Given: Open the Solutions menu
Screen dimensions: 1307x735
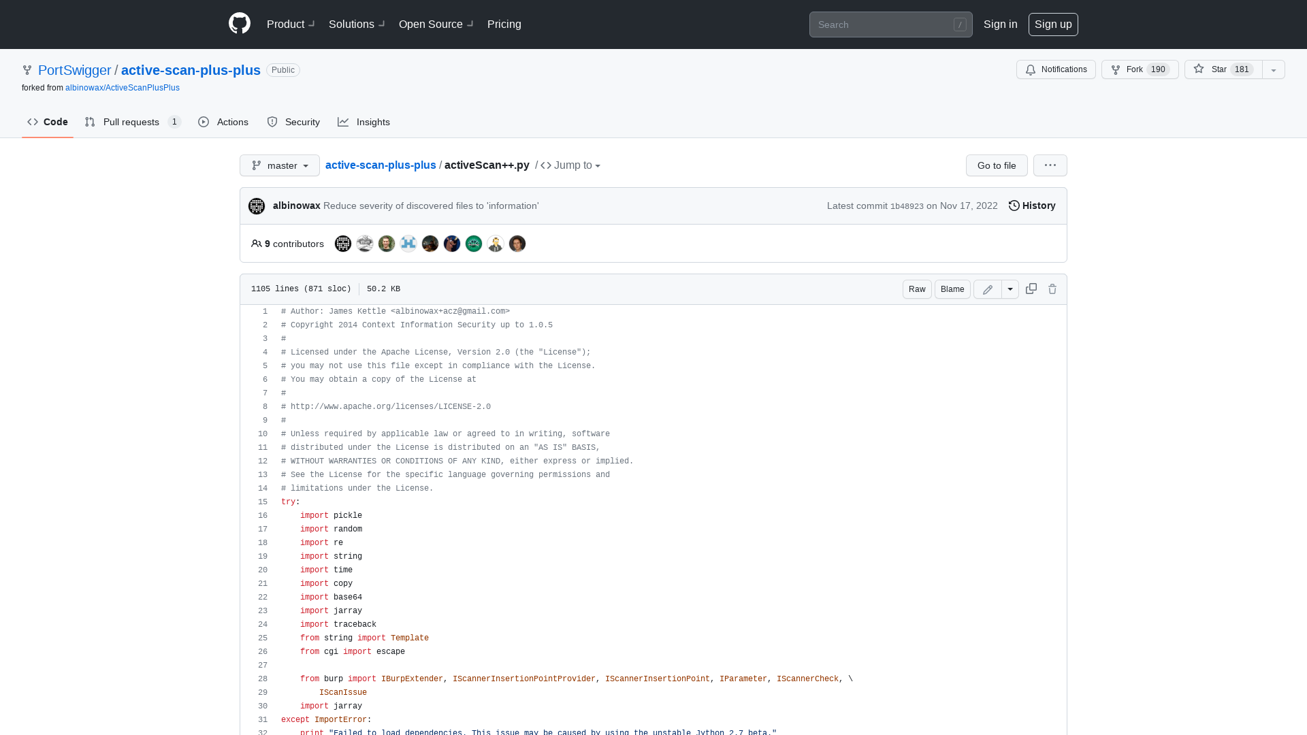Looking at the screenshot, I should [357, 24].
